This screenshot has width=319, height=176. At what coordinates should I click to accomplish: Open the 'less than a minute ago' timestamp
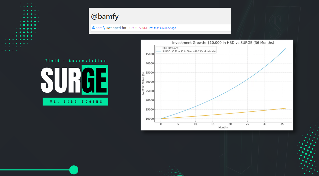point(162,28)
